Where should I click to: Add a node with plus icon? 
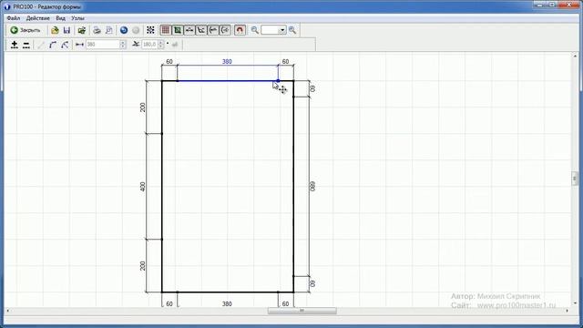coord(15,45)
